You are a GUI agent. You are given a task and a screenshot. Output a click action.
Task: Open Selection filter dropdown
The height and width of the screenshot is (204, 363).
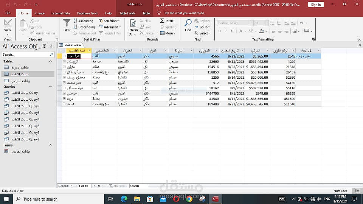[109, 21]
